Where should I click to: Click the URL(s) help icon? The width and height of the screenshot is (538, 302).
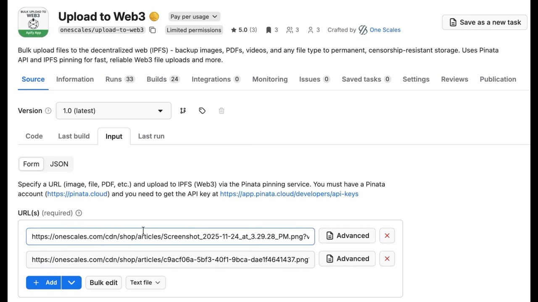pos(79,213)
